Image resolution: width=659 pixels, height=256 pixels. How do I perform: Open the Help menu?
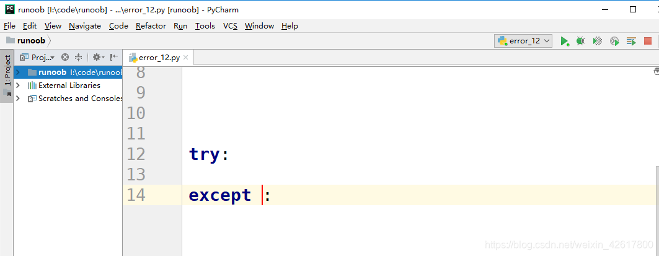pos(290,25)
